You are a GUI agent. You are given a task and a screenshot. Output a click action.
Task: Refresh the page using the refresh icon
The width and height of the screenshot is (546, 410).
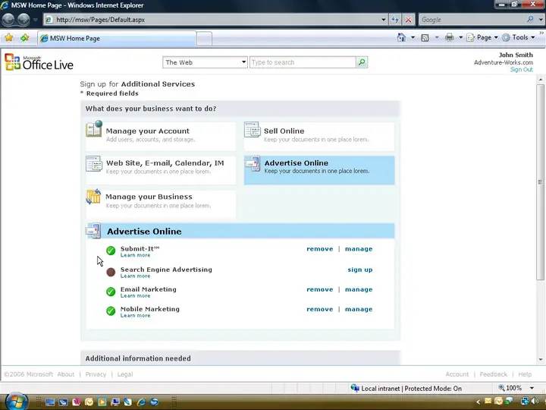[395, 20]
